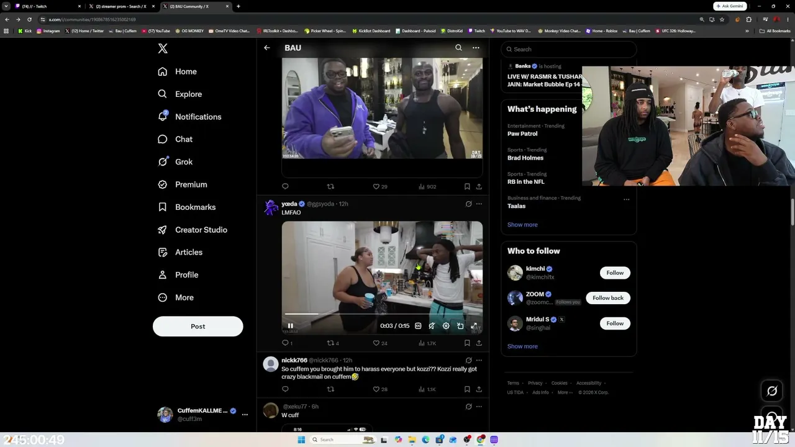Reply to the nickk766 post
The image size is (795, 447).
coord(285,389)
